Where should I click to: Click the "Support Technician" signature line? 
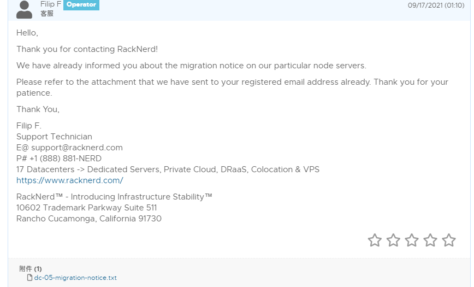pos(54,137)
